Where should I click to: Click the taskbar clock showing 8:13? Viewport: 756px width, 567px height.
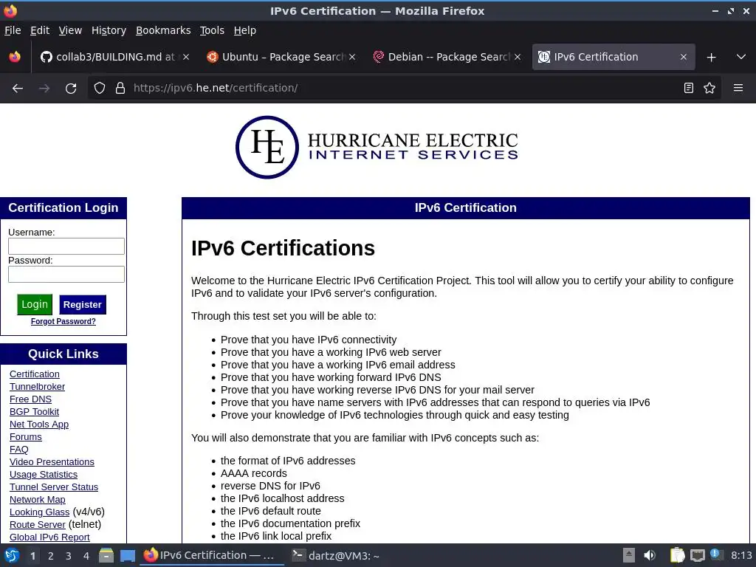tap(741, 555)
